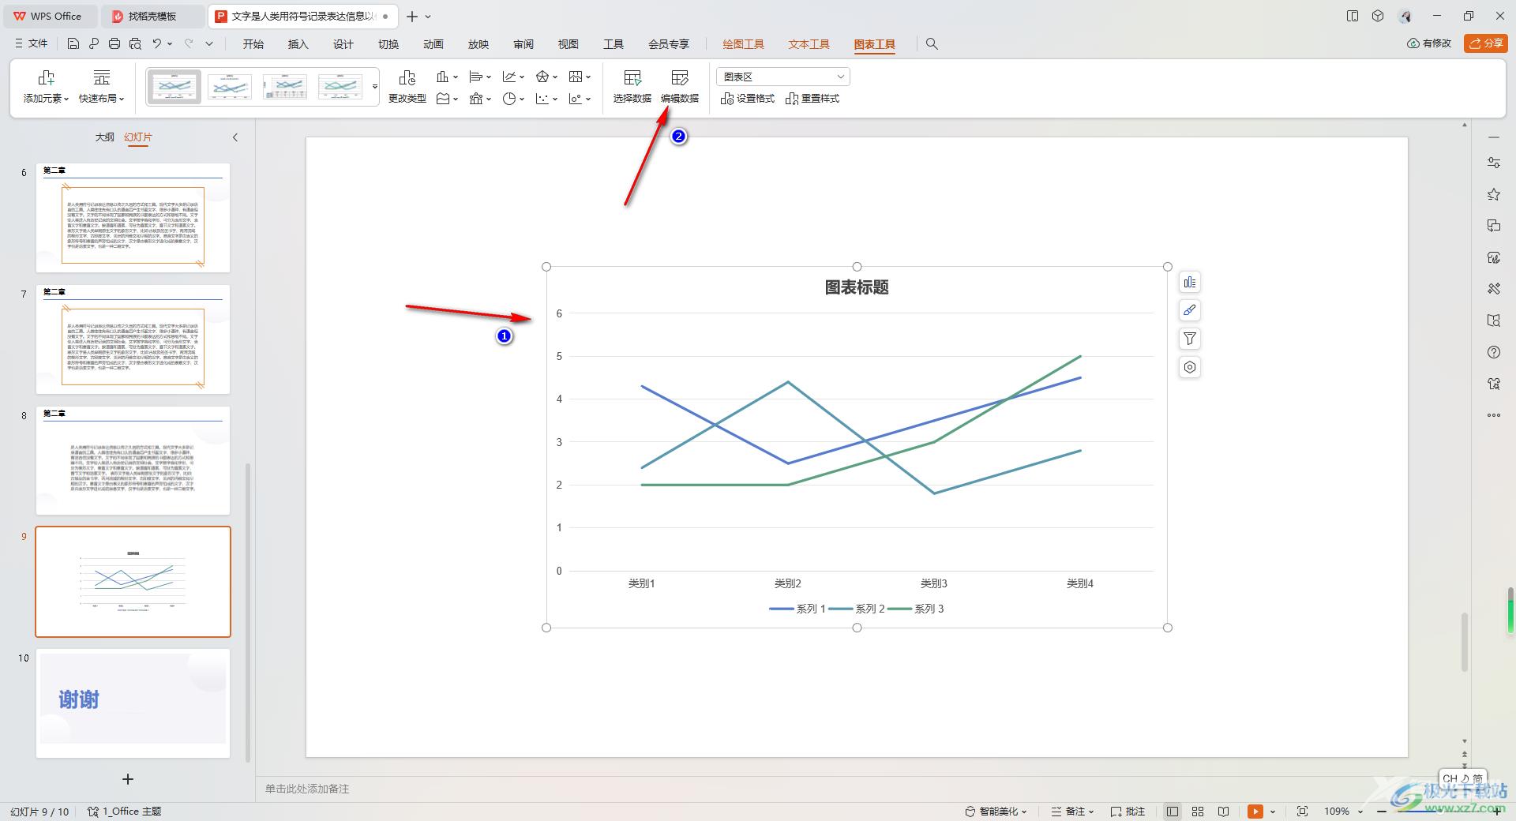Viewport: 1516px width, 821px height.
Task: Click the Undo arrow icon
Action: [157, 43]
